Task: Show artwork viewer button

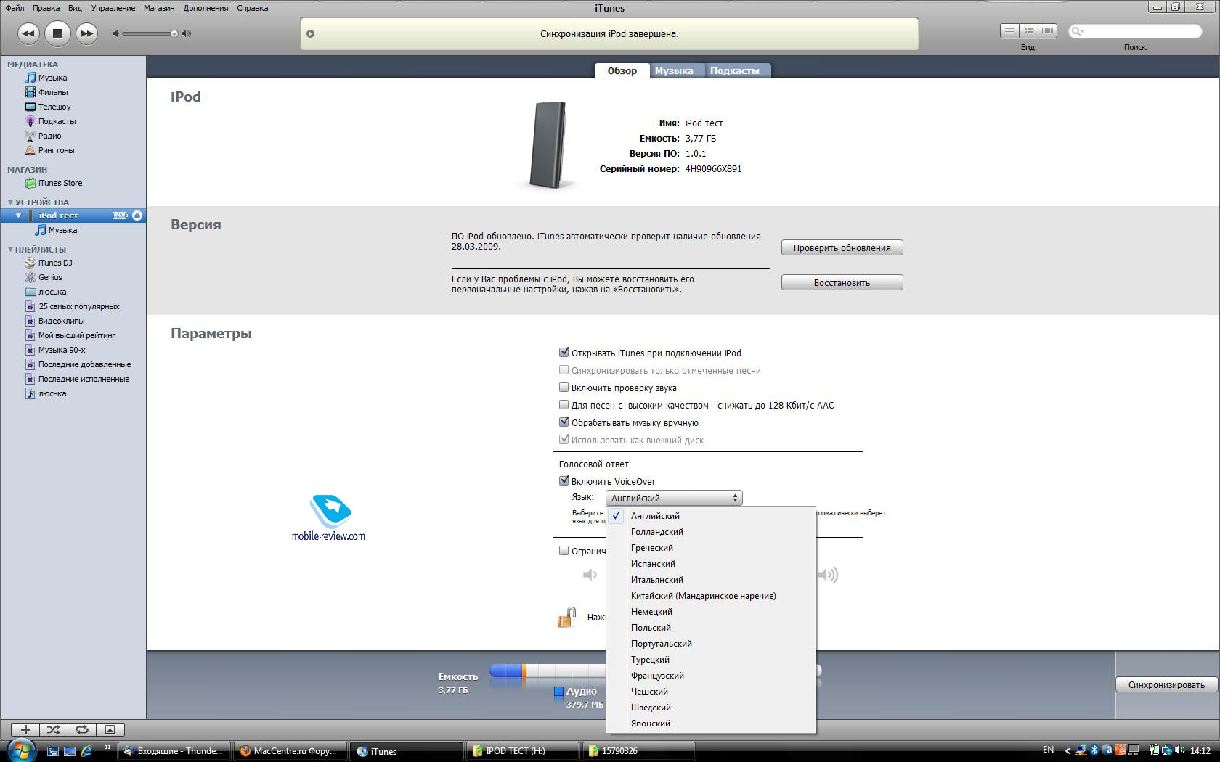Action: (x=110, y=729)
